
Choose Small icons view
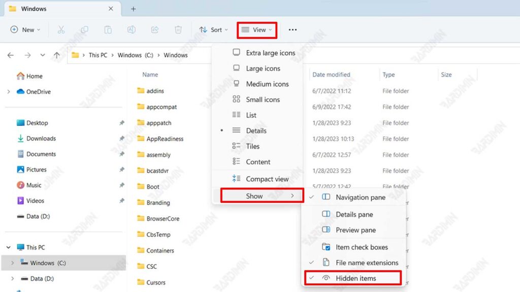257,100
